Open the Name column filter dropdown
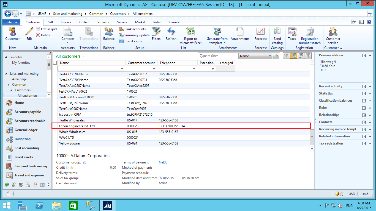376x211 pixels. coord(122,69)
